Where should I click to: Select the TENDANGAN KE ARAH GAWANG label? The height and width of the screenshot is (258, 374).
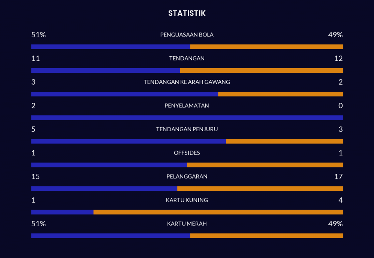[187, 82]
